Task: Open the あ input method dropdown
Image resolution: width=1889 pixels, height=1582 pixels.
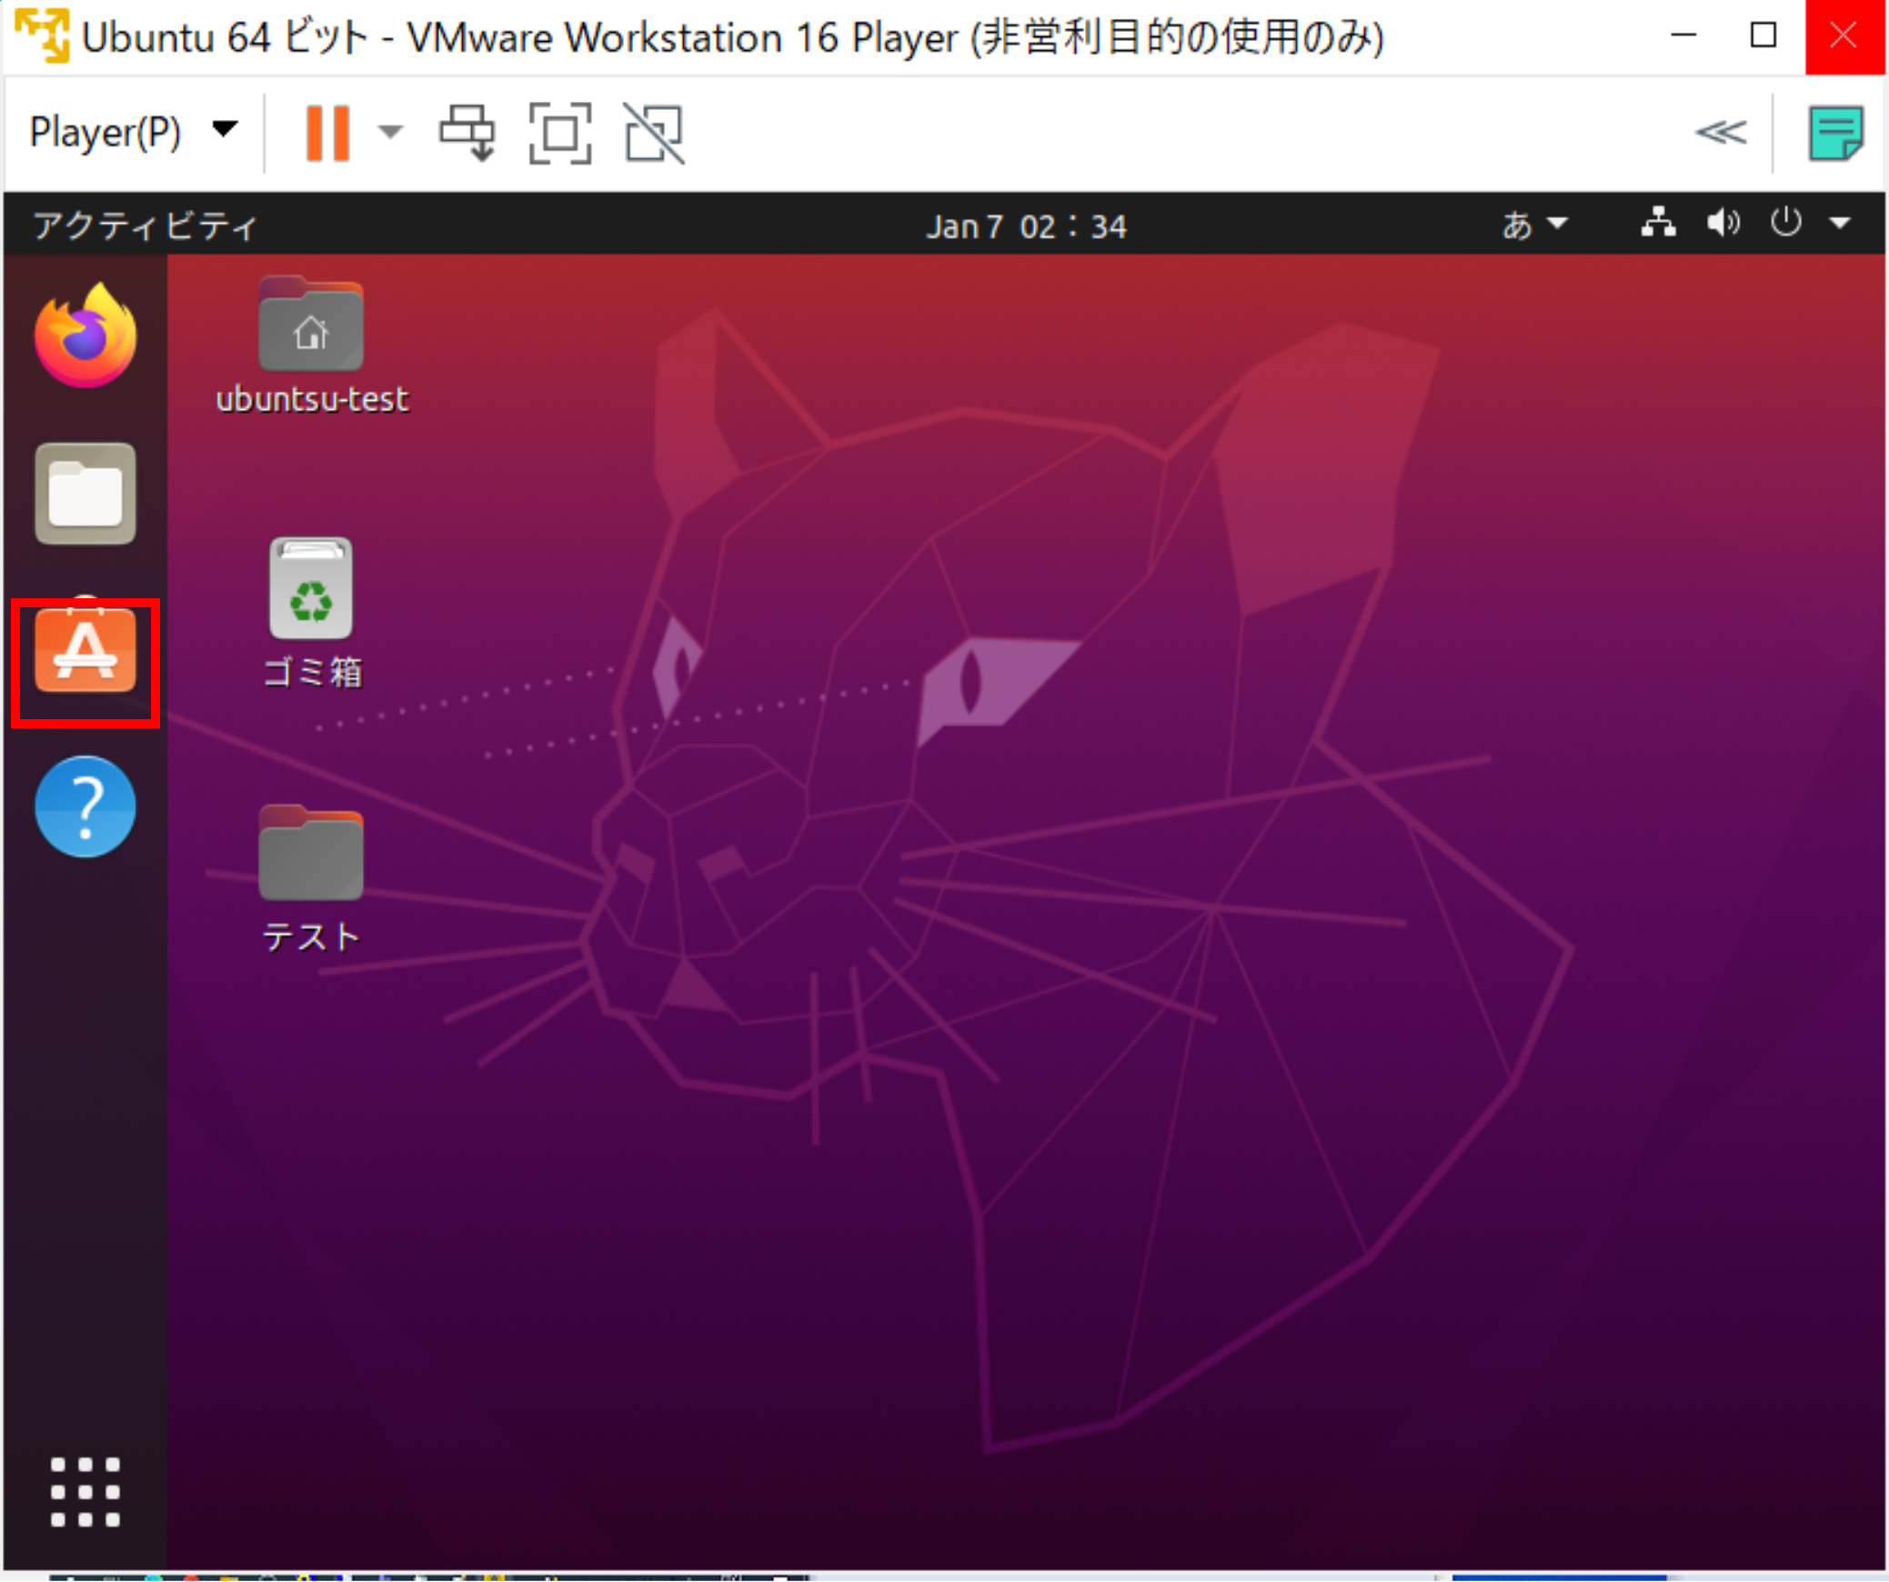Action: click(1533, 224)
